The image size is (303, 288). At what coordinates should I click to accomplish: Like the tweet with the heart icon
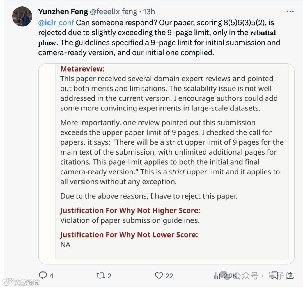click(x=159, y=275)
